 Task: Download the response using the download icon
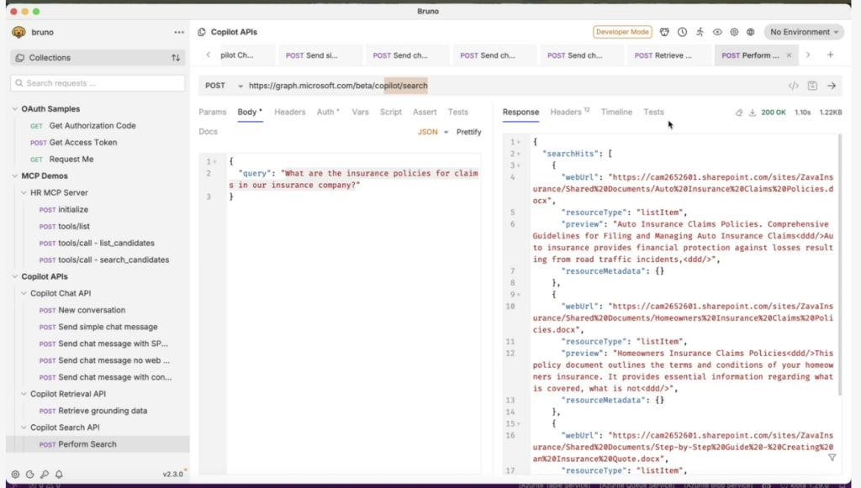click(753, 113)
